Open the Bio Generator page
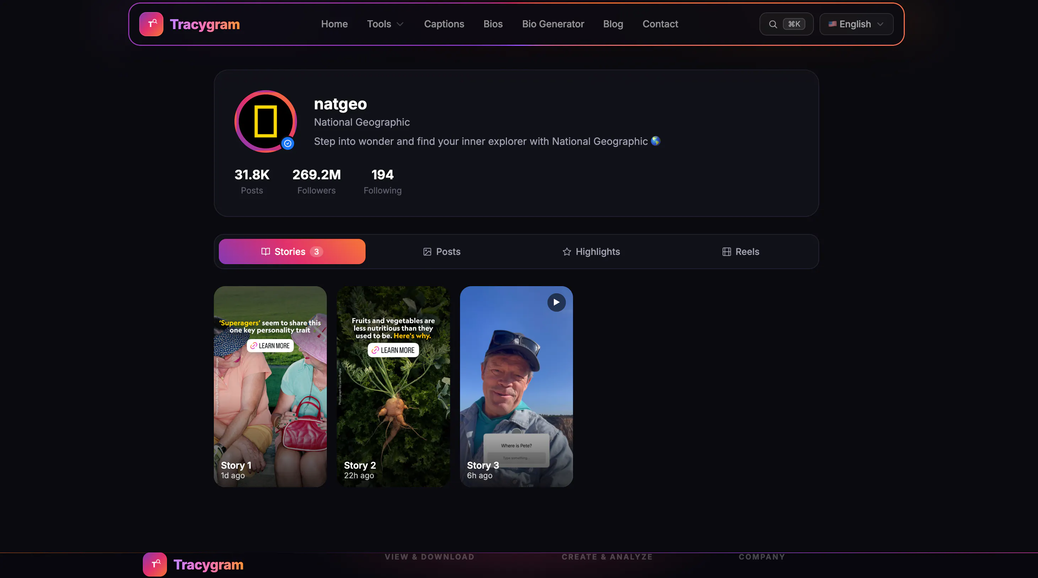 (x=553, y=24)
